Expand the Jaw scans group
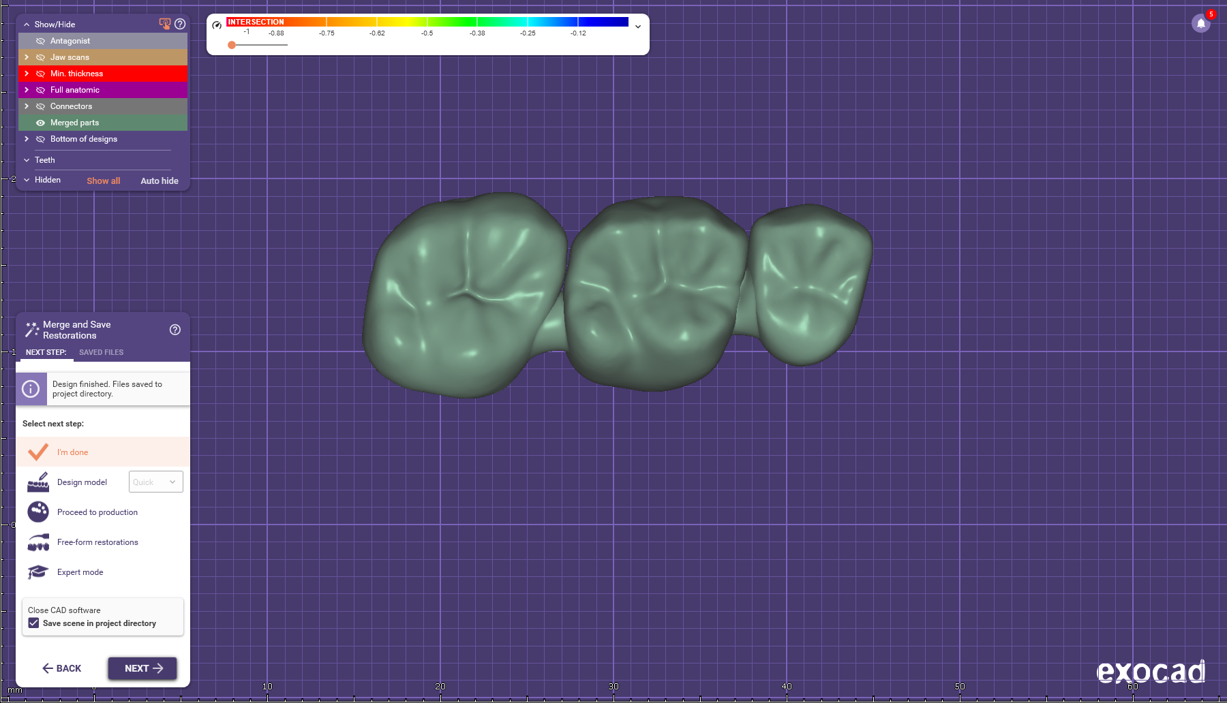The image size is (1227, 703). click(27, 57)
